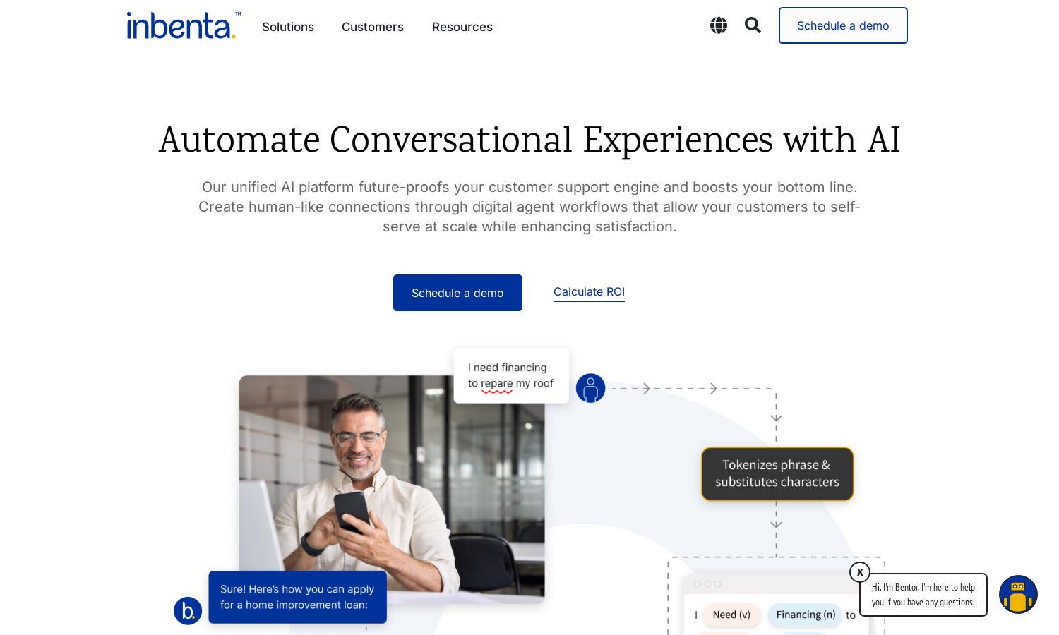
Task: Click the 'Financing (n)' token chip
Action: click(806, 615)
